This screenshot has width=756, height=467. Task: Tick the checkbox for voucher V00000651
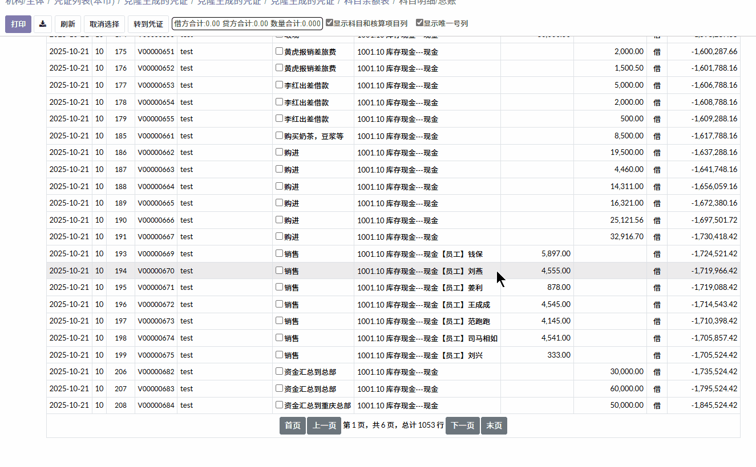click(x=279, y=51)
